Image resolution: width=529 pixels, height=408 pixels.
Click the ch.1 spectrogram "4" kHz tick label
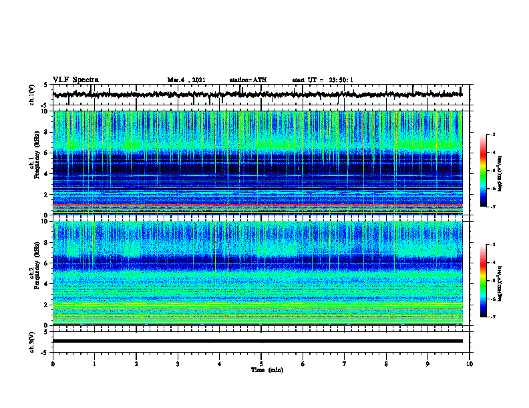tap(46, 174)
